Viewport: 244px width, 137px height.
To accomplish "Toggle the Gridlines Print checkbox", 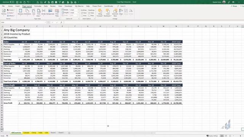I will 82,16.
